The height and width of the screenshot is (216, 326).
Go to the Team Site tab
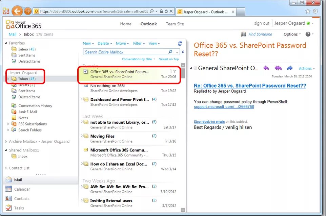click(175, 24)
